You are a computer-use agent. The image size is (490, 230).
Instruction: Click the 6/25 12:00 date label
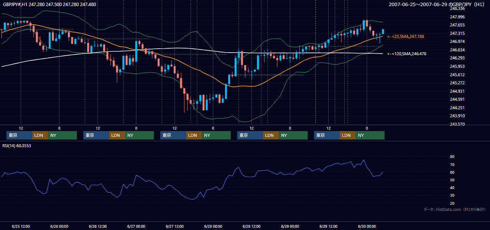tap(21, 227)
